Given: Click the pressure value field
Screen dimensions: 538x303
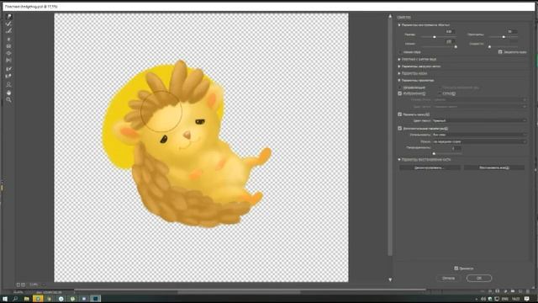Looking at the screenshot, I should coord(451,41).
